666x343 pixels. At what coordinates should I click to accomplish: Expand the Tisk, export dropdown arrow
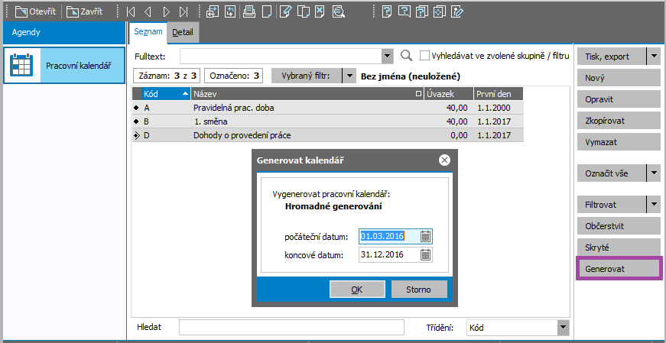click(x=654, y=57)
